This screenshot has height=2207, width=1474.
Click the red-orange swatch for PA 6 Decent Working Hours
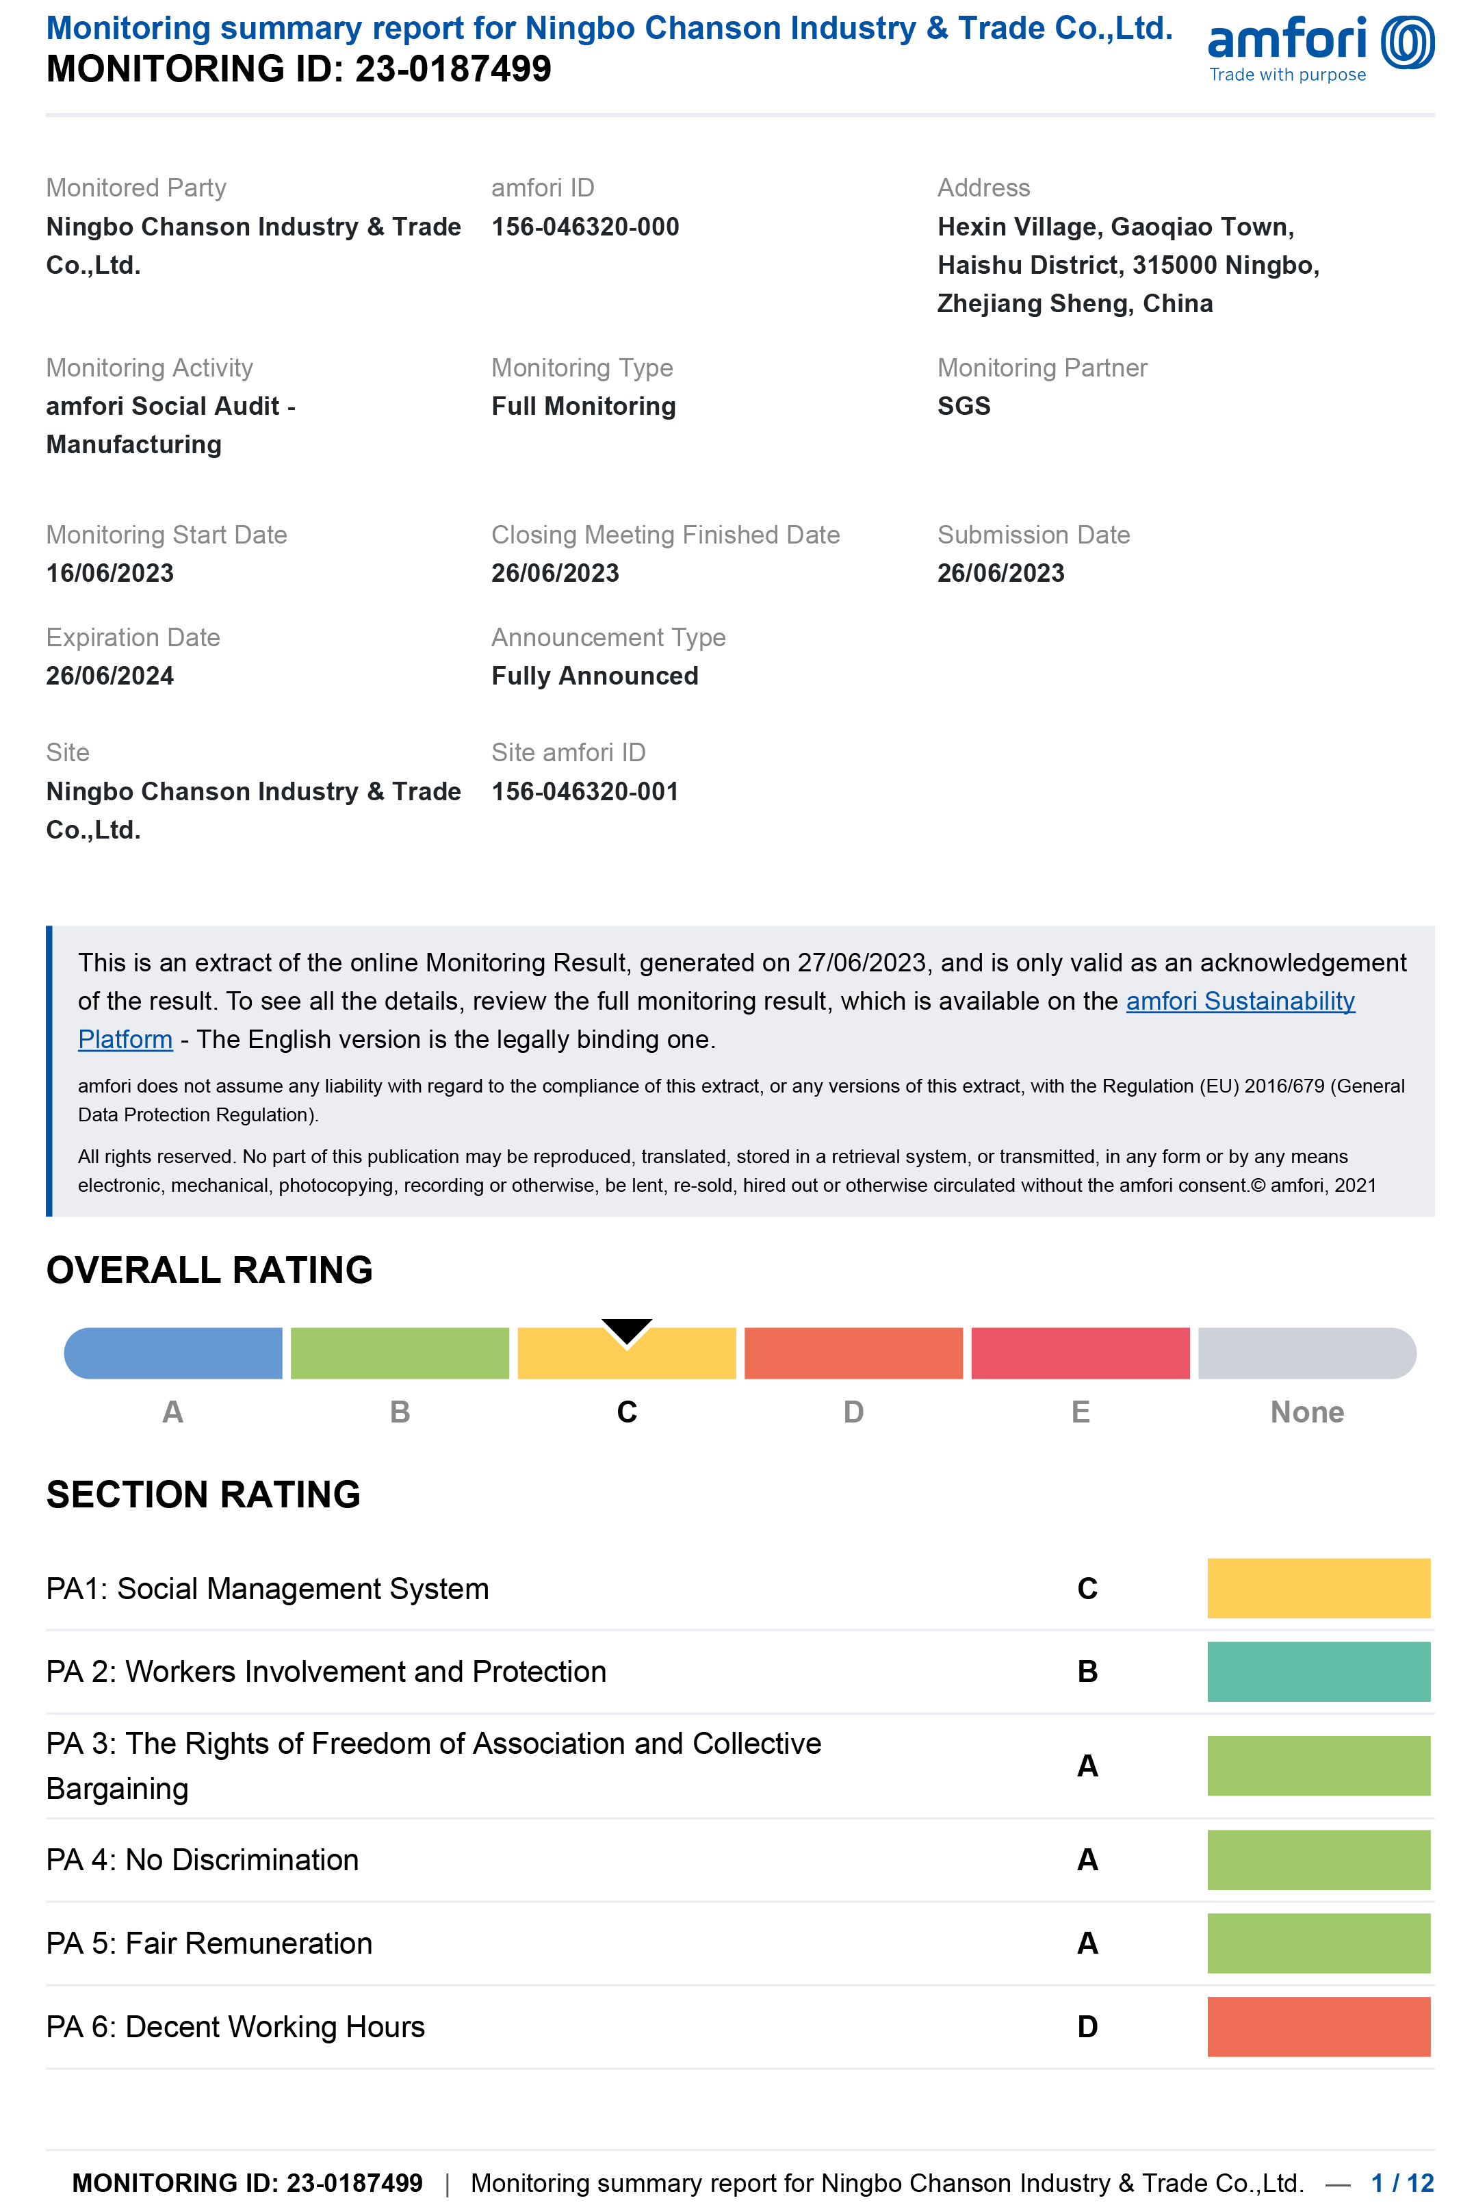pyautogui.click(x=1318, y=2026)
